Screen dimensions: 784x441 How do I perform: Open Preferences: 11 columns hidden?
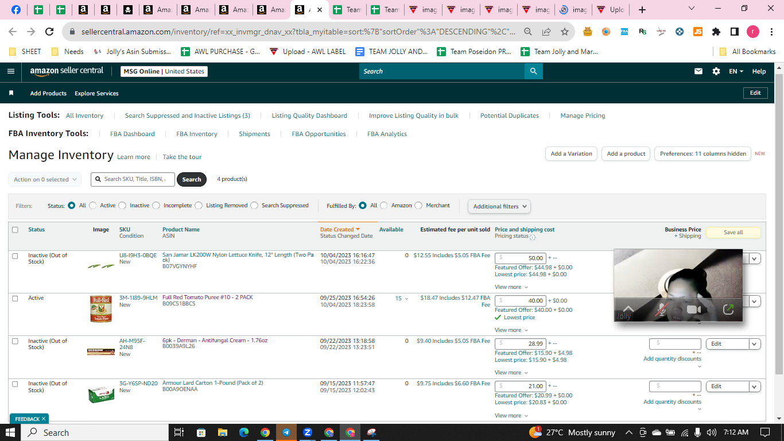pyautogui.click(x=703, y=154)
